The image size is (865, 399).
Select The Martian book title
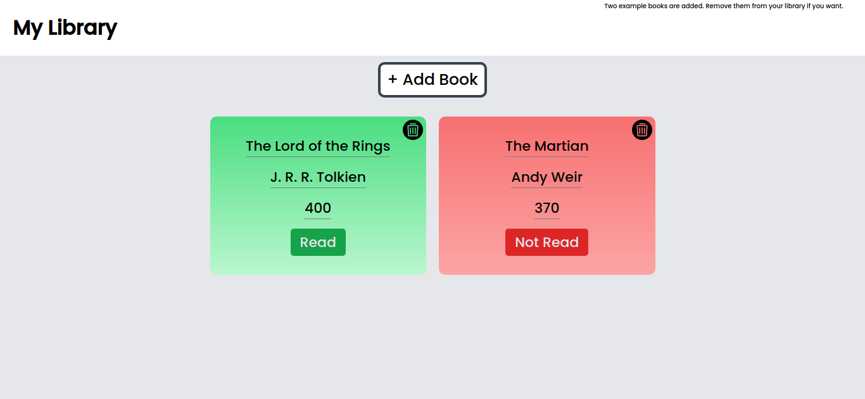(546, 146)
